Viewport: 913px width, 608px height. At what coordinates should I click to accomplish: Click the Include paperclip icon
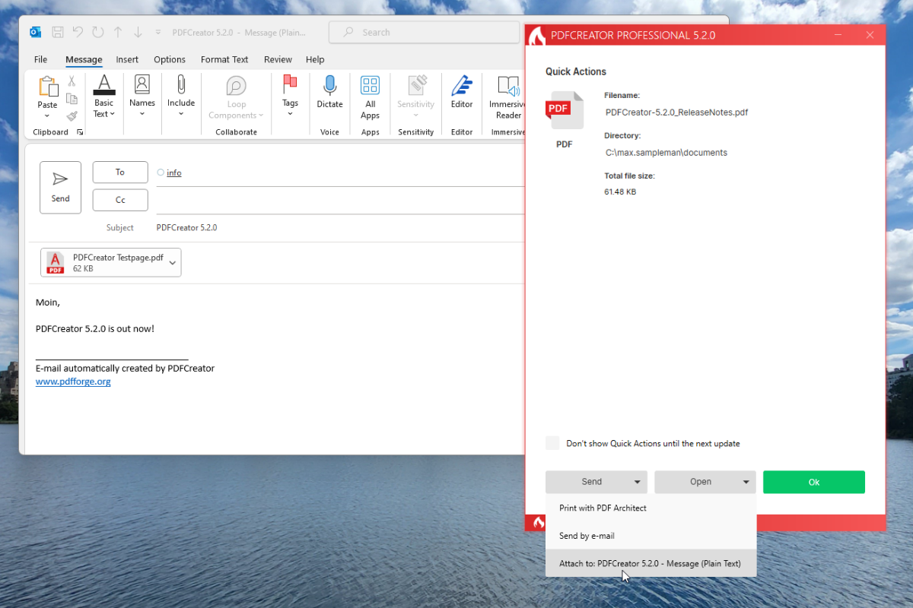(181, 84)
